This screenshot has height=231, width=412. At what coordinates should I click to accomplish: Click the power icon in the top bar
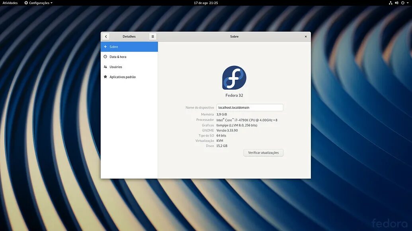(x=402, y=3)
